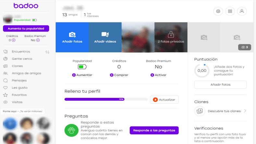Click the Preguntas heading
256x144 pixels.
[x=76, y=116]
